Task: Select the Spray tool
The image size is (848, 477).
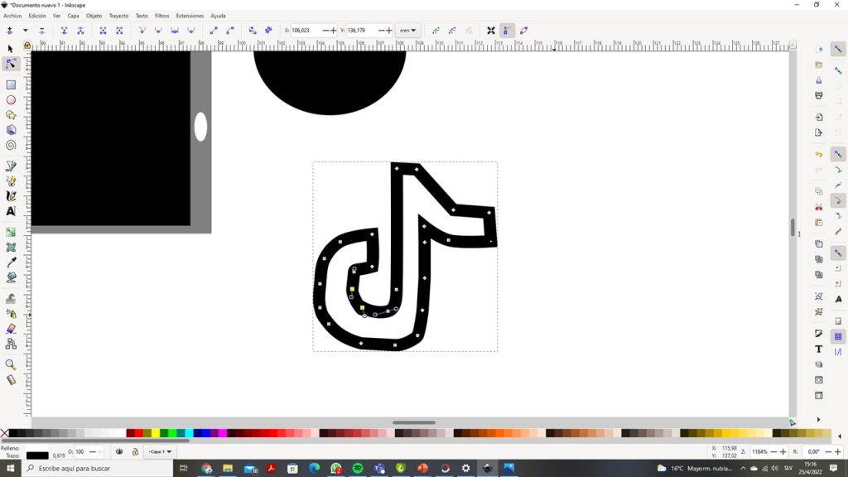Action: pyautogui.click(x=11, y=314)
